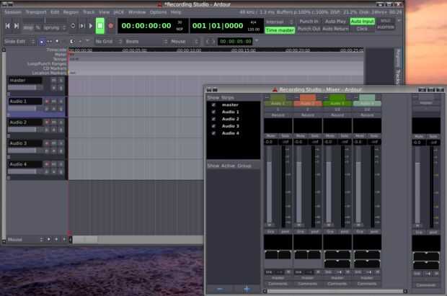Screen dimensions: 447x296
Task: Disable the green Auto Input button
Action: pos(362,22)
